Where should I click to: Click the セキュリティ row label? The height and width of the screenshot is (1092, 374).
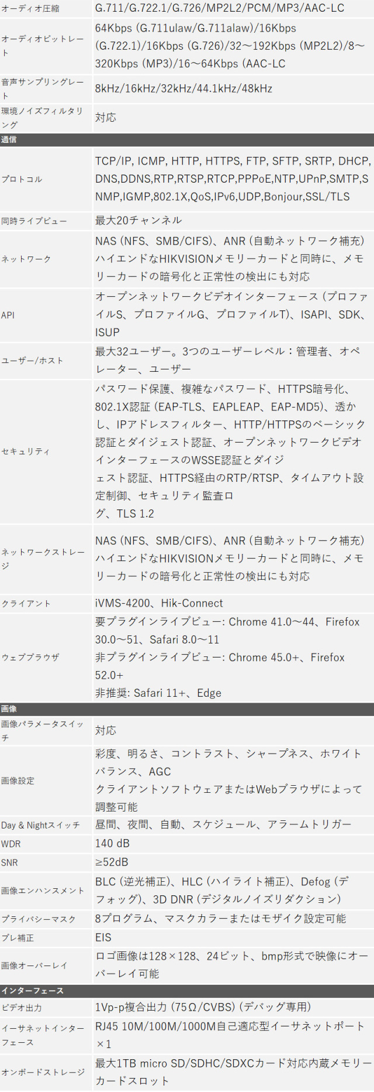tap(26, 451)
